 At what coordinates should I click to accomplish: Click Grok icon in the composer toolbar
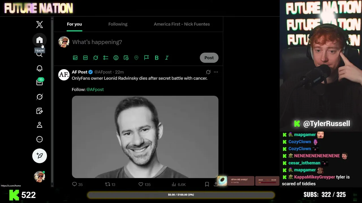coord(96,58)
